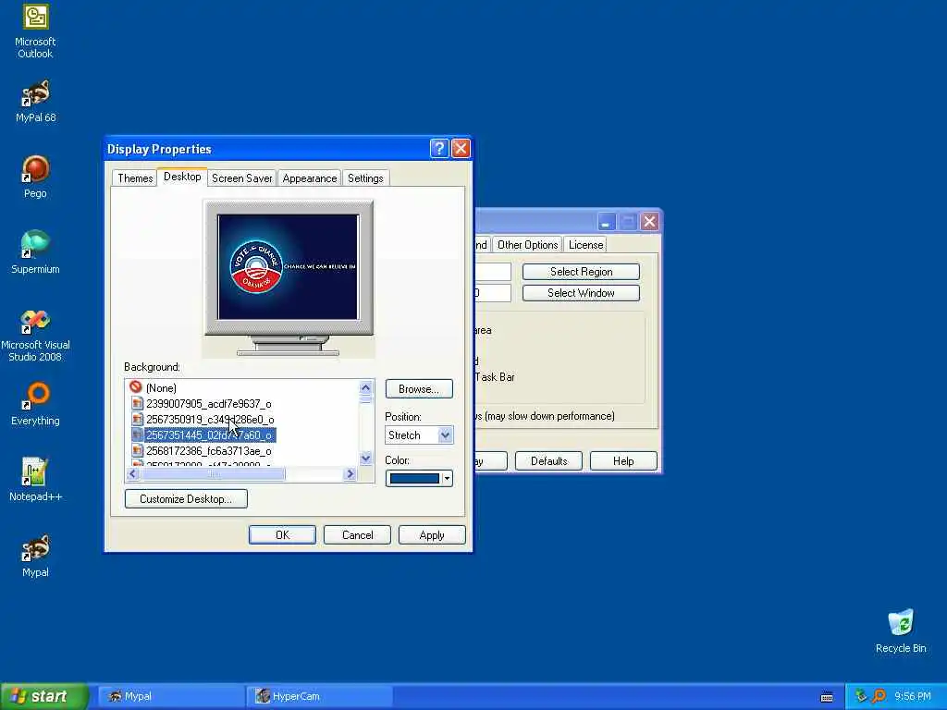
Task: Click background list scroll right arrow
Action: (350, 474)
